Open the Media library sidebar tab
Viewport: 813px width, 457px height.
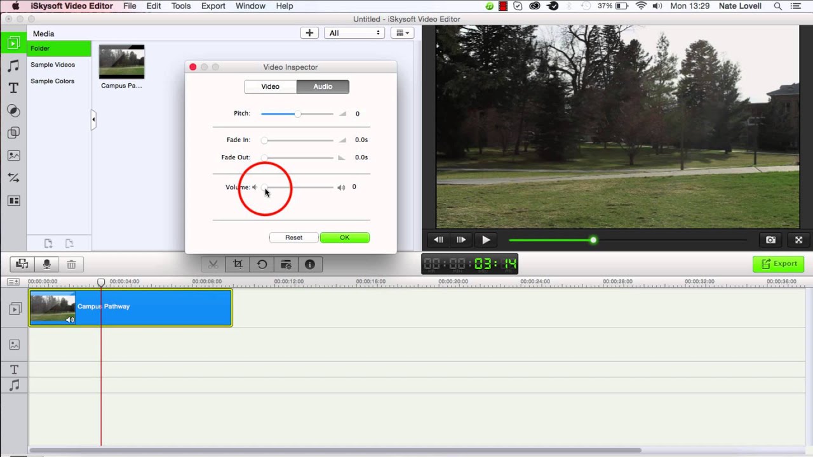pos(13,43)
